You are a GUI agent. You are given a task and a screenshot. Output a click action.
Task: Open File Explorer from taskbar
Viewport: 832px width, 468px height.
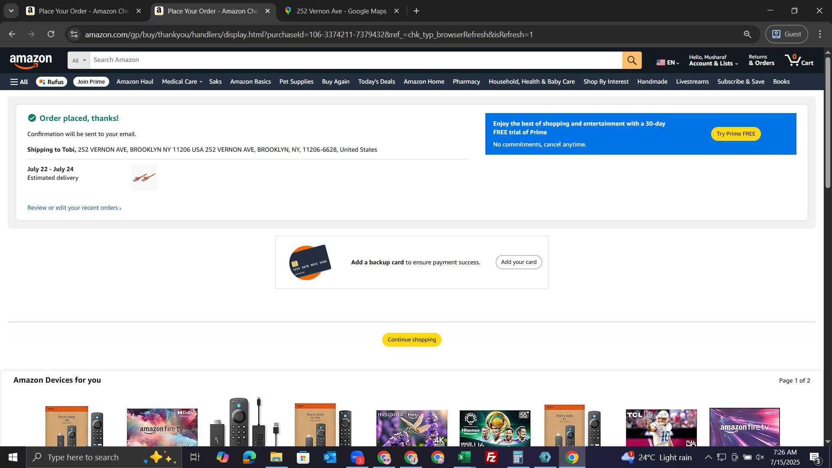(276, 457)
